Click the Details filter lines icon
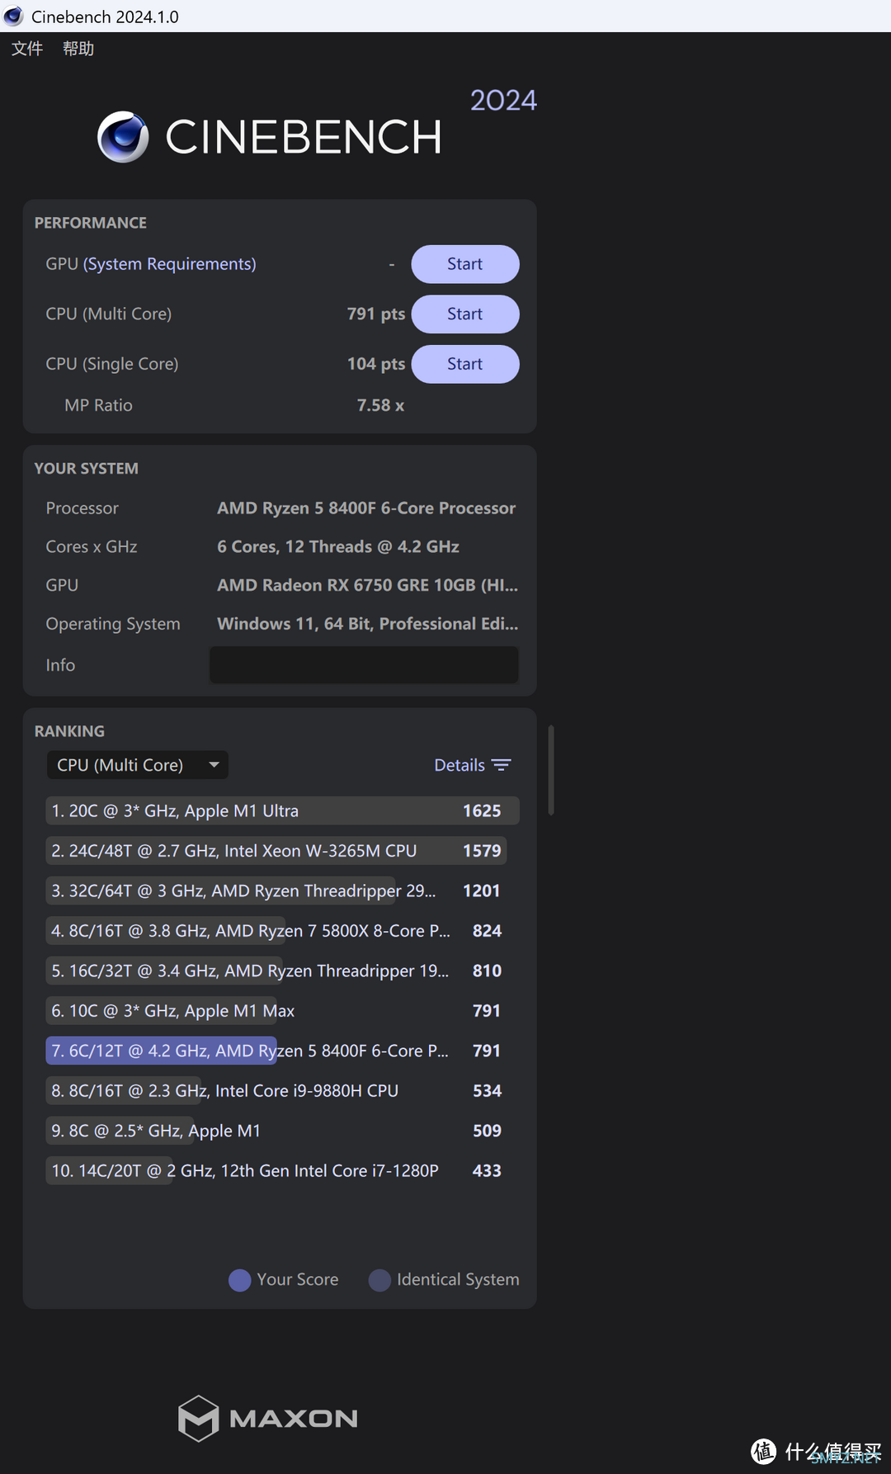Viewport: 891px width, 1474px height. click(502, 765)
